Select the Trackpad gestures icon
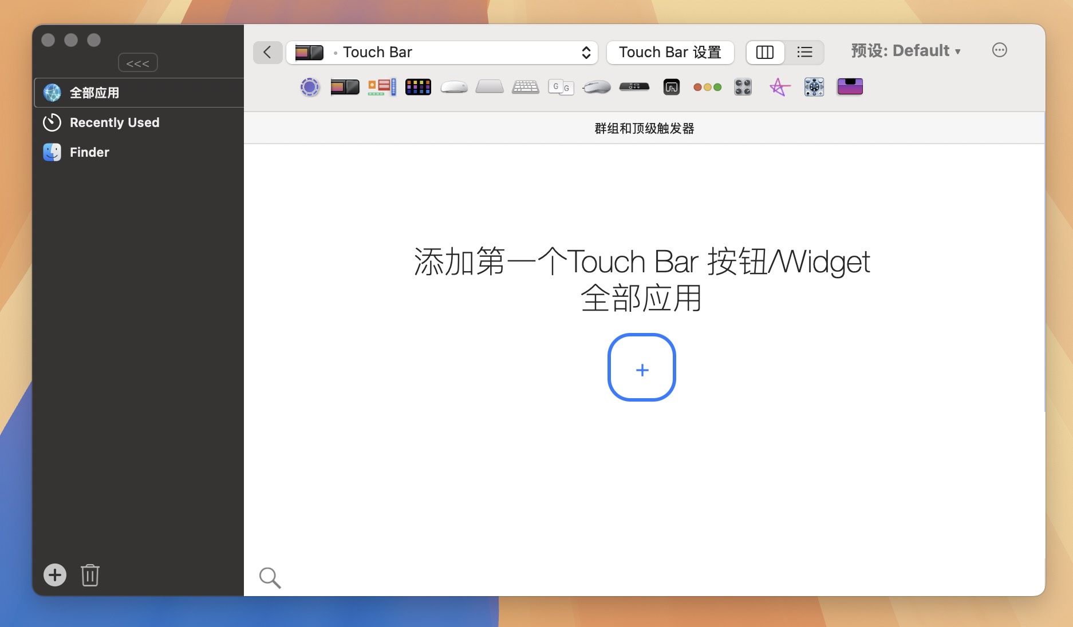Viewport: 1073px width, 627px height. point(489,87)
